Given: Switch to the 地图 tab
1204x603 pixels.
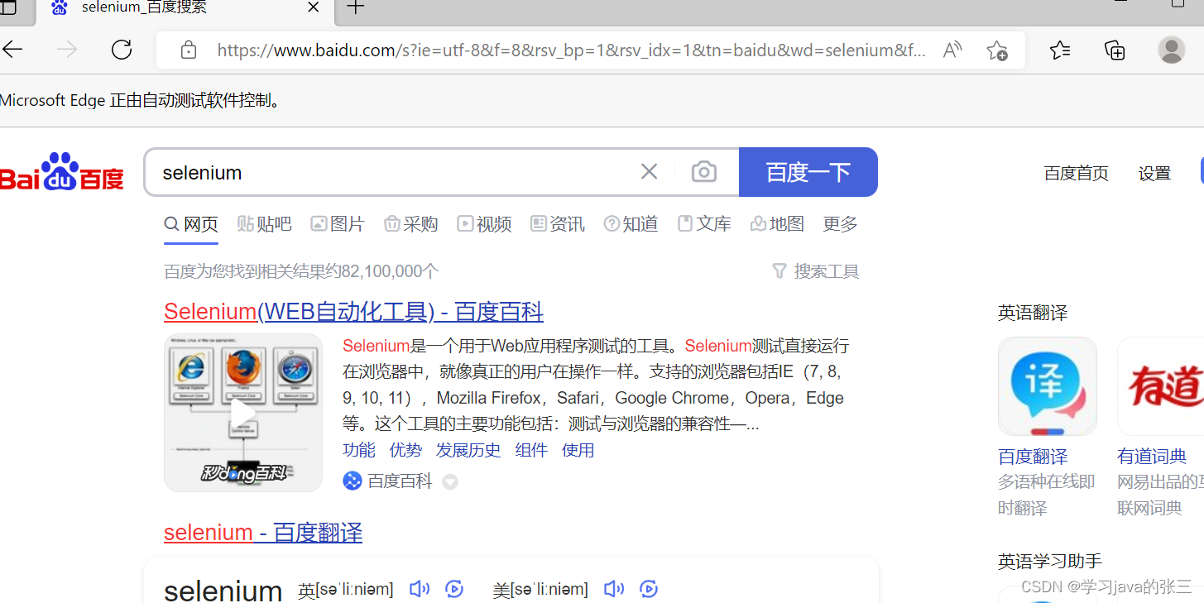Looking at the screenshot, I should coord(777,224).
